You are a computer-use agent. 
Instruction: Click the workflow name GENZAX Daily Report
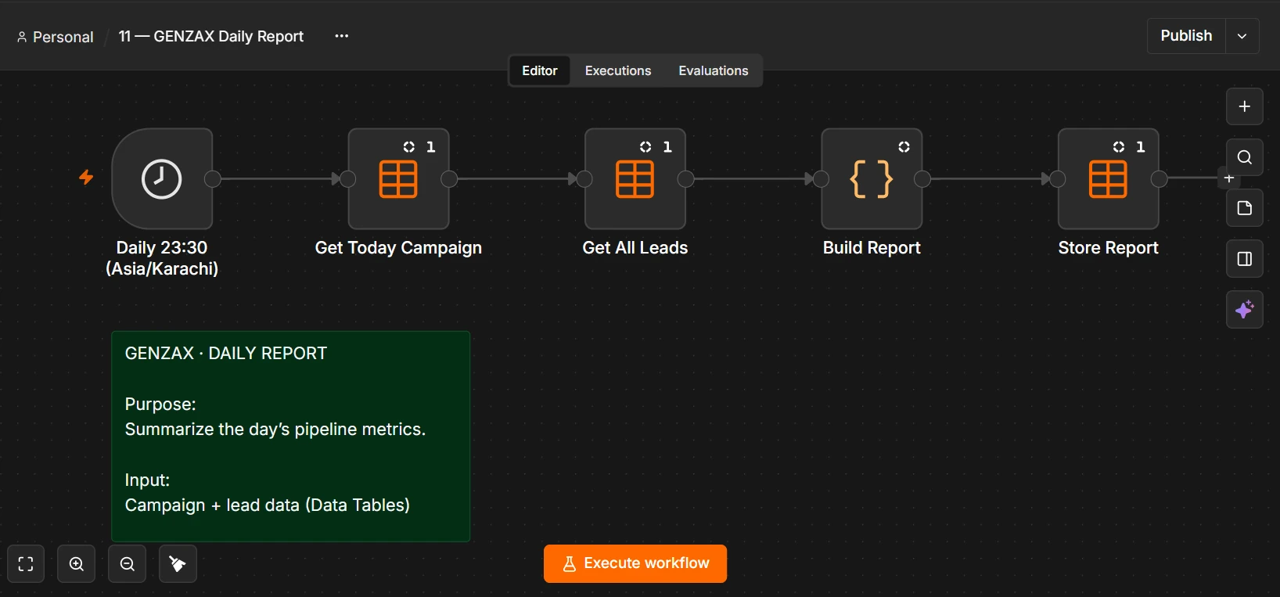point(211,36)
